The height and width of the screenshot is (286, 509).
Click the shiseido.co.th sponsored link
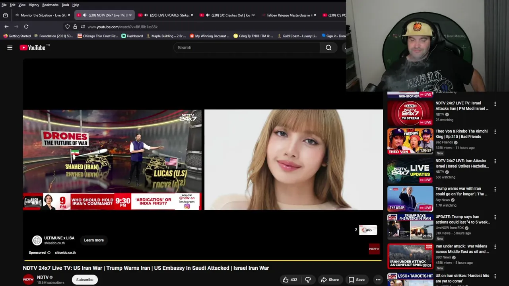[x=65, y=253]
